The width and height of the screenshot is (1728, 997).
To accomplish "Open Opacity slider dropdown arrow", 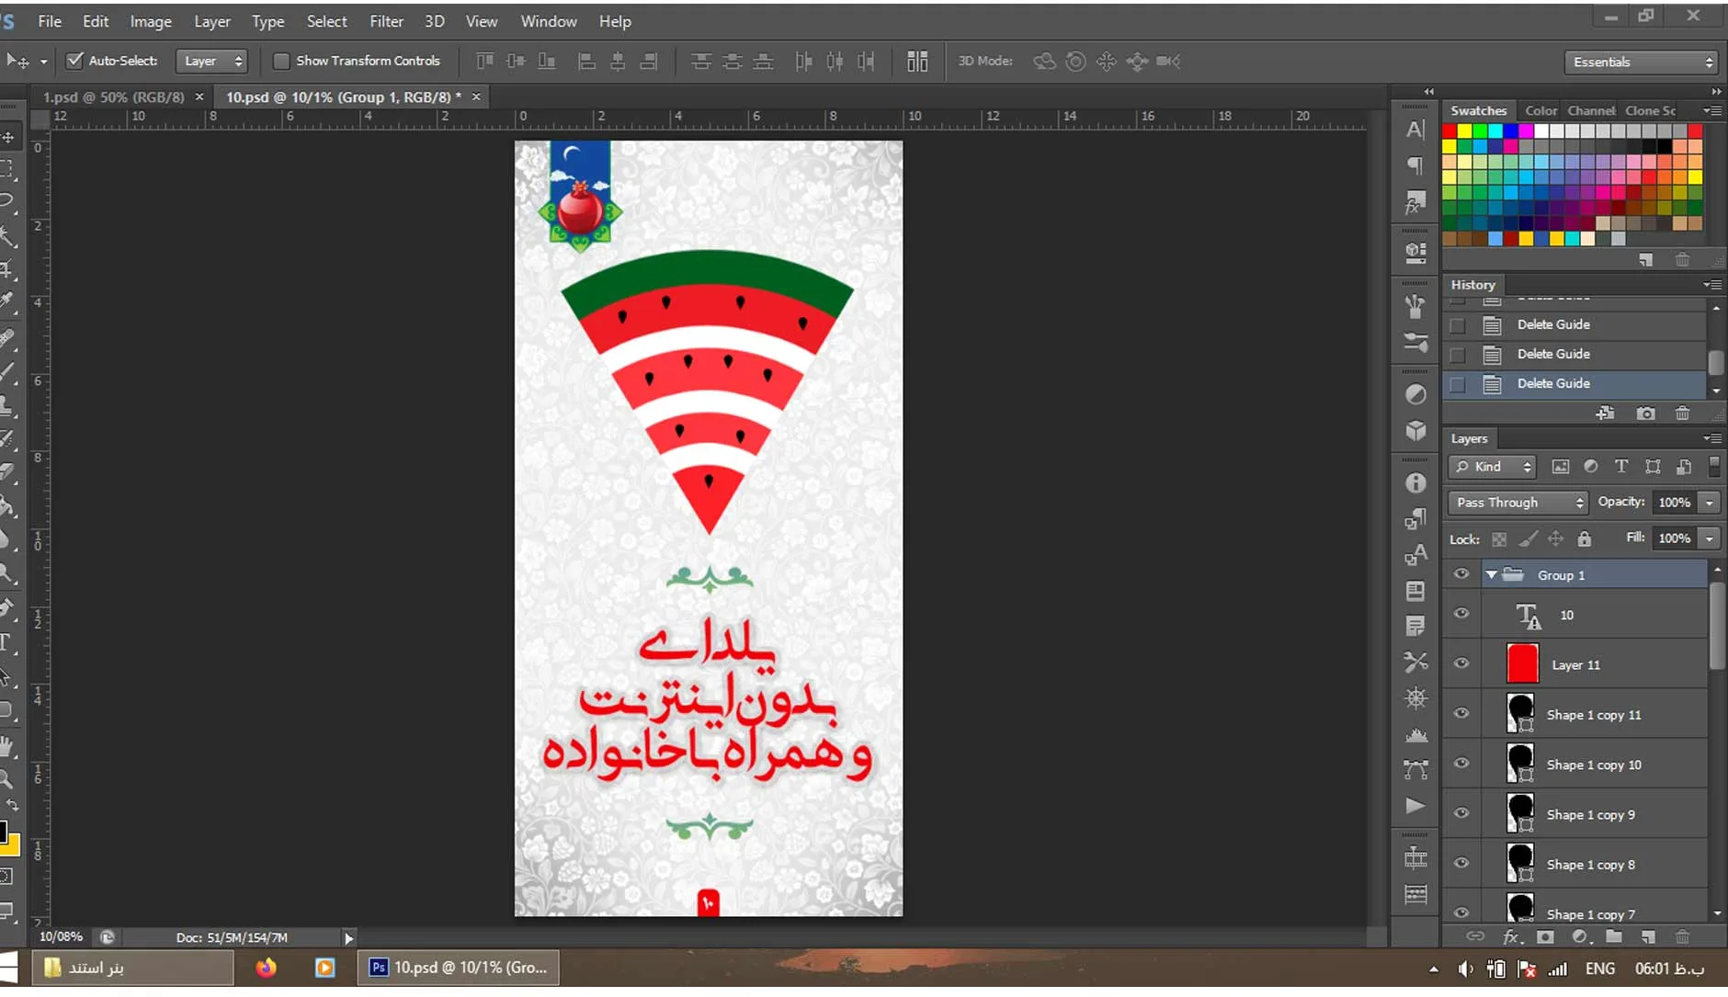I will click(x=1709, y=503).
